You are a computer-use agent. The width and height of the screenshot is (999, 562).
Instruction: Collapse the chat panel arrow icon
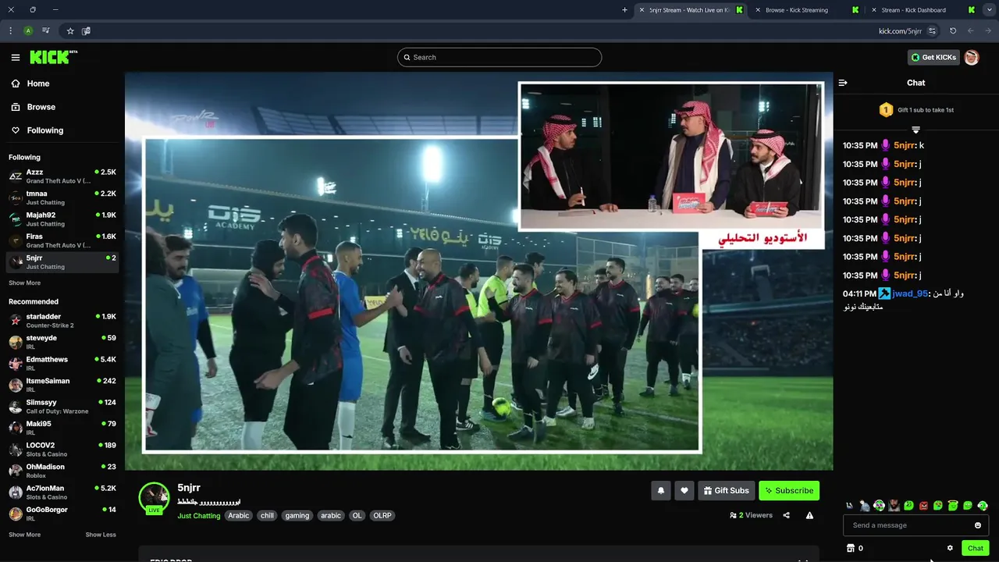click(843, 83)
